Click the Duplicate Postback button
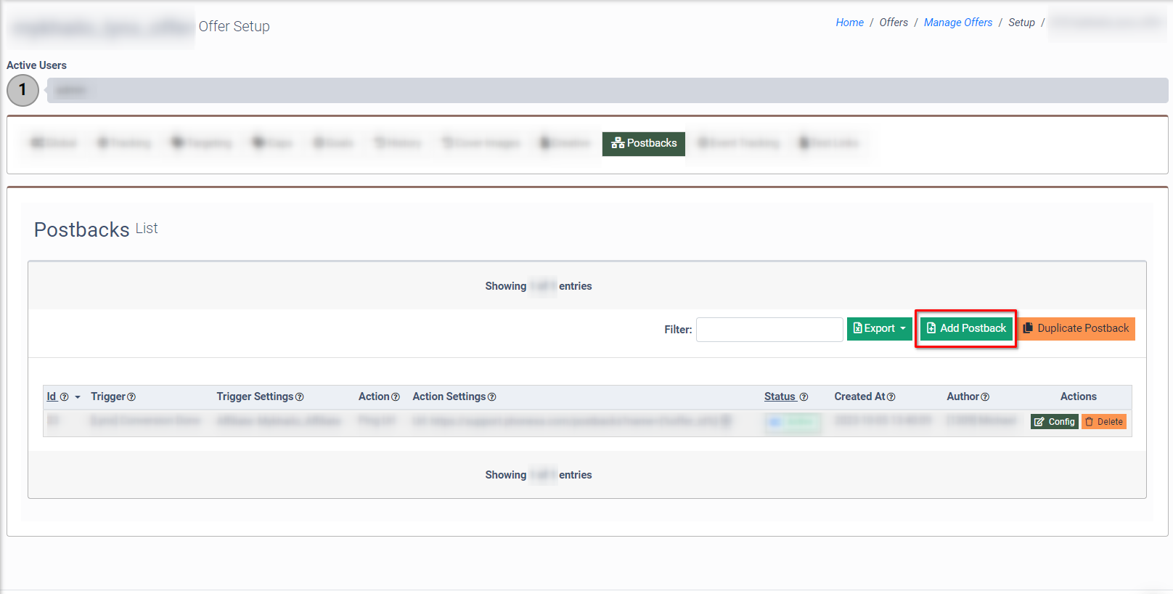The image size is (1173, 594). pyautogui.click(x=1076, y=329)
